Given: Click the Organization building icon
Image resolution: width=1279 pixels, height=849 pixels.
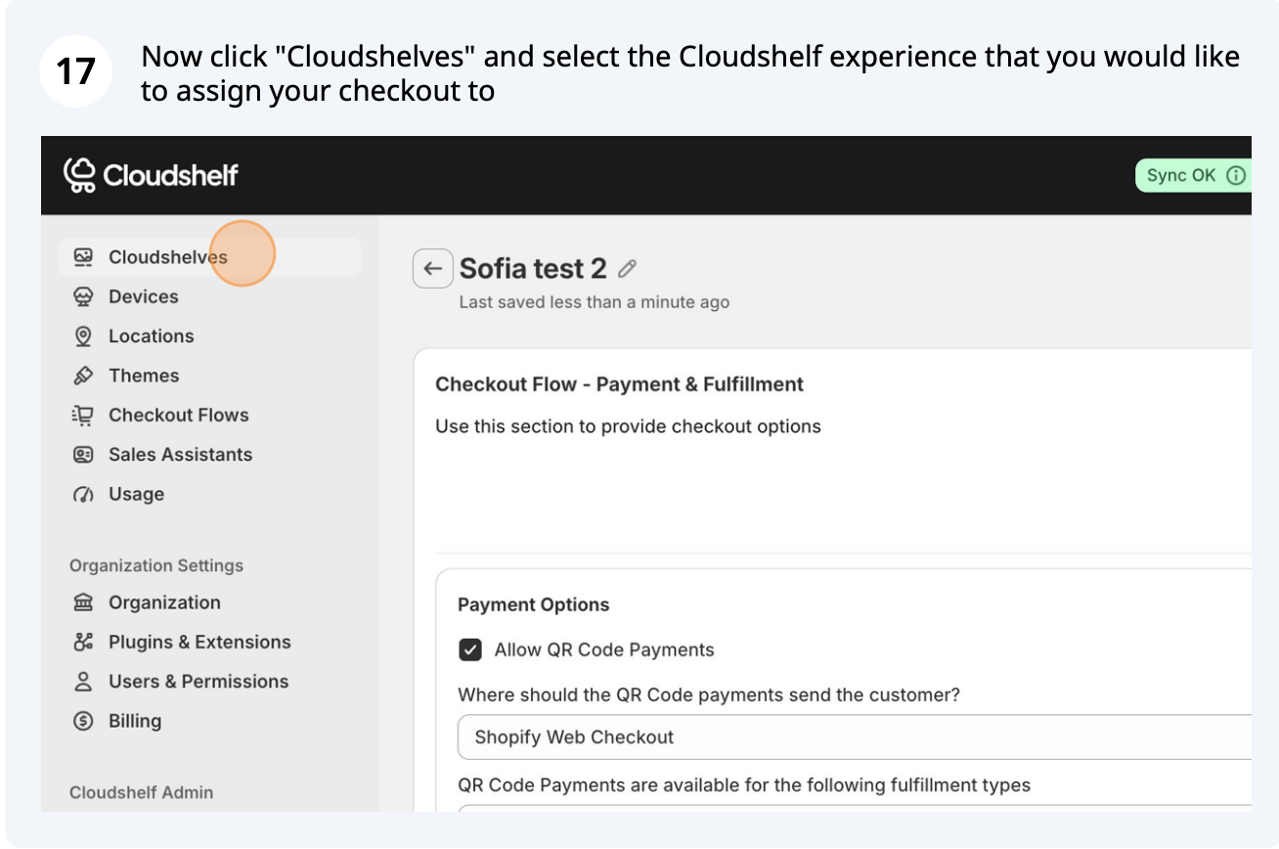Looking at the screenshot, I should pos(83,603).
